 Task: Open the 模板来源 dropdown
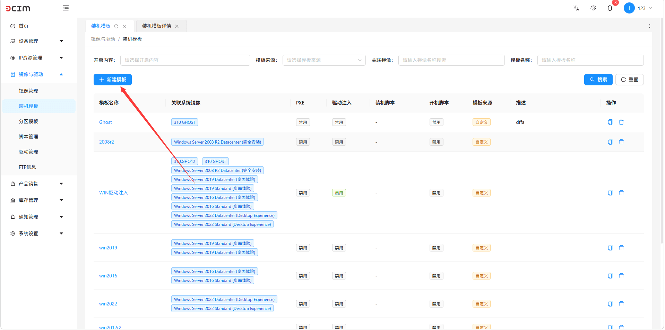324,60
